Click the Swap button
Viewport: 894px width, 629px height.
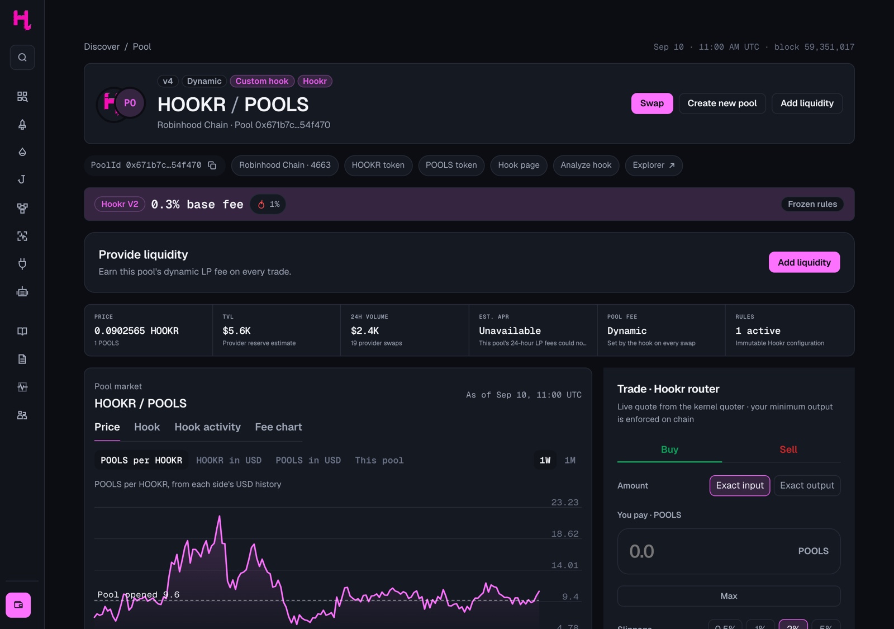tap(652, 103)
